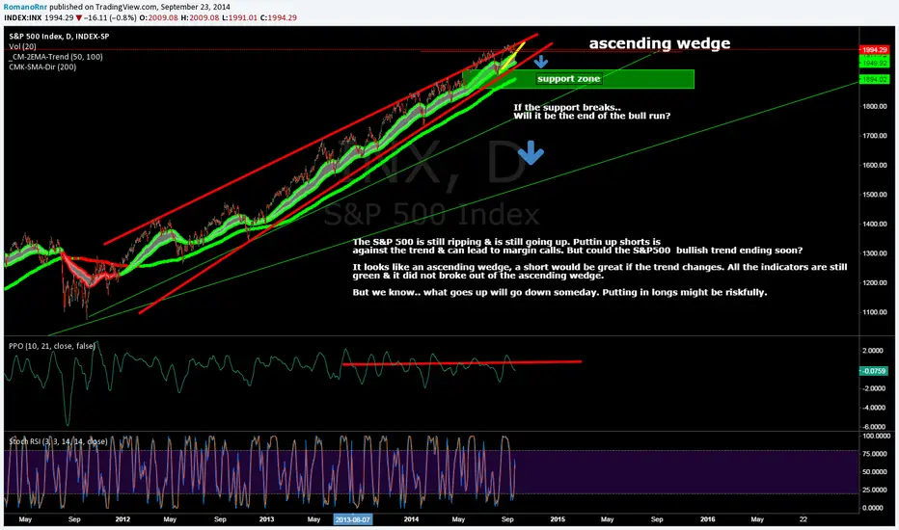Screen dimensions: 899x530
Task: Click the H:2009.08 high value
Action: click(x=200, y=17)
